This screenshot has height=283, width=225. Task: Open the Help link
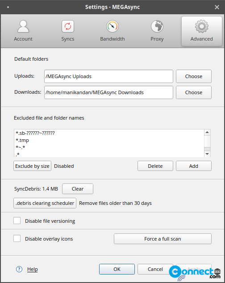32,269
